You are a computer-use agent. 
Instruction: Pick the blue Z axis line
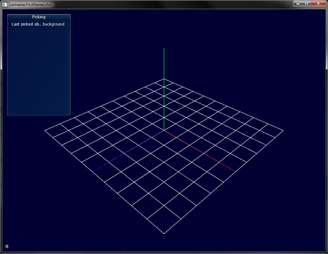(129, 151)
